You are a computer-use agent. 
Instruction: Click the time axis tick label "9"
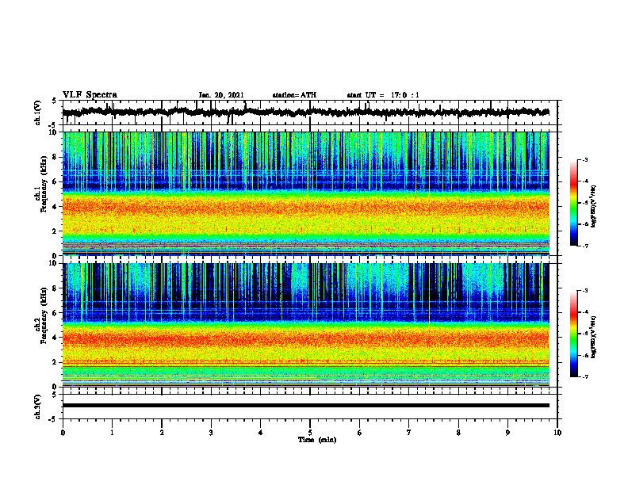507,433
